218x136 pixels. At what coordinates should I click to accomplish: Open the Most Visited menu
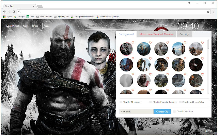point(13,26)
